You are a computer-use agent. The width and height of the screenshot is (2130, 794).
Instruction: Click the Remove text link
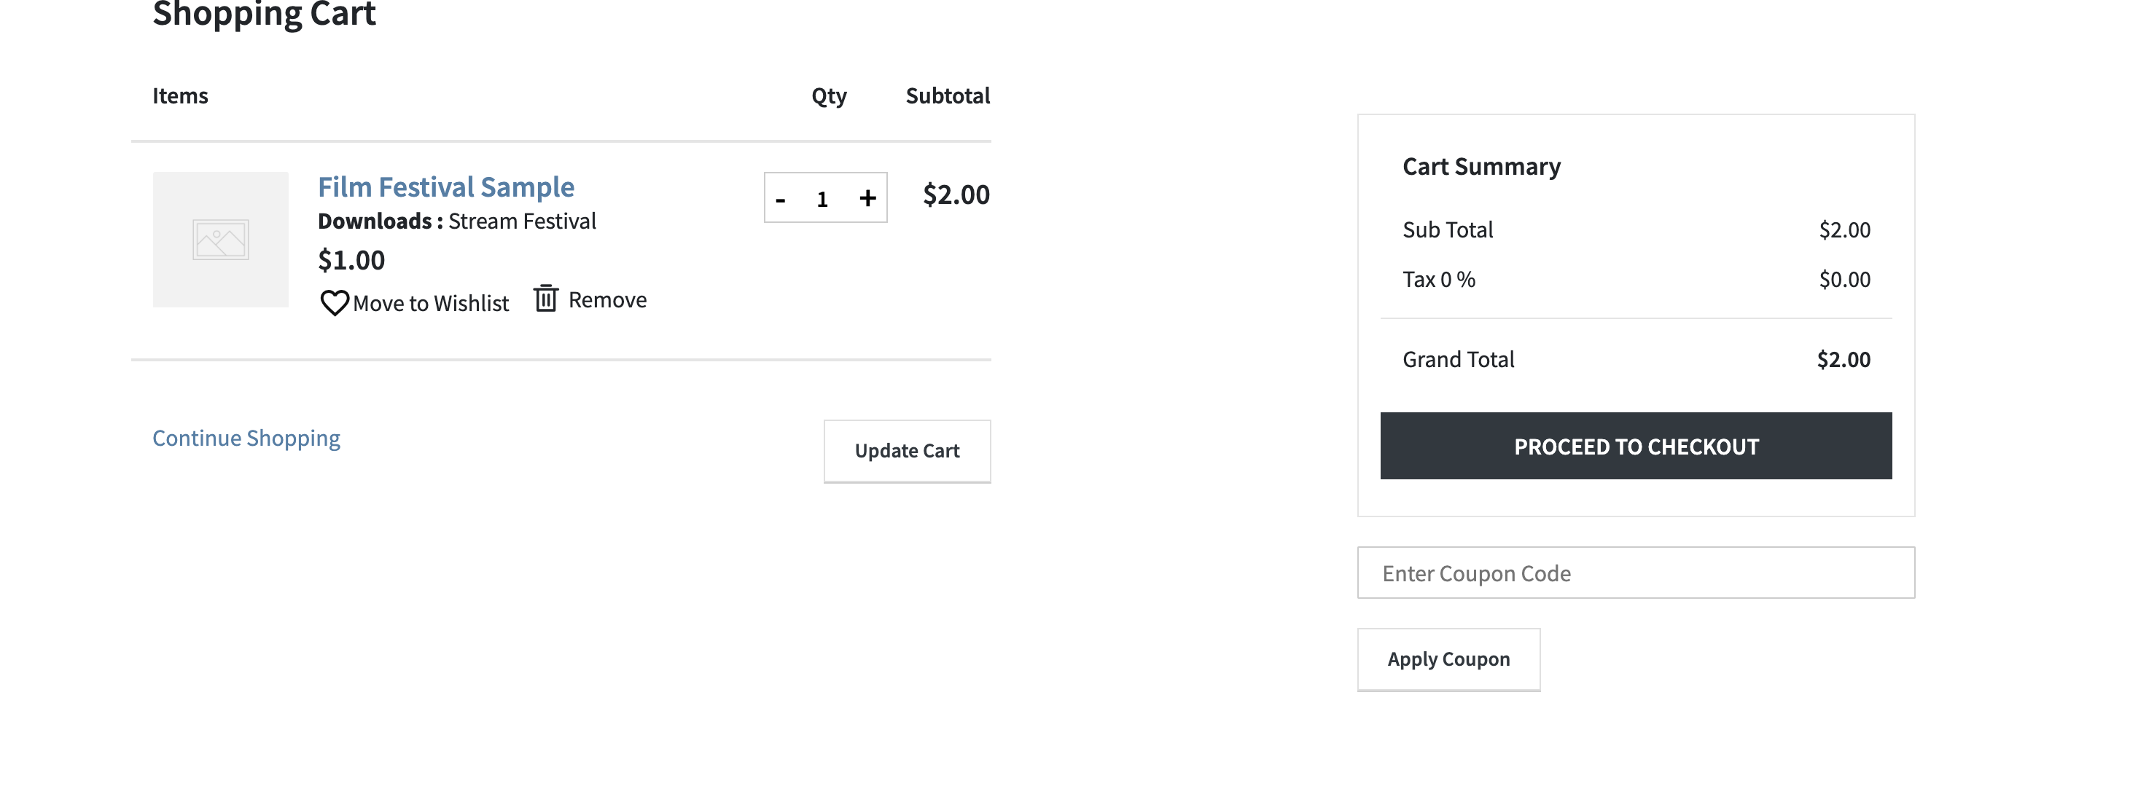click(x=607, y=300)
